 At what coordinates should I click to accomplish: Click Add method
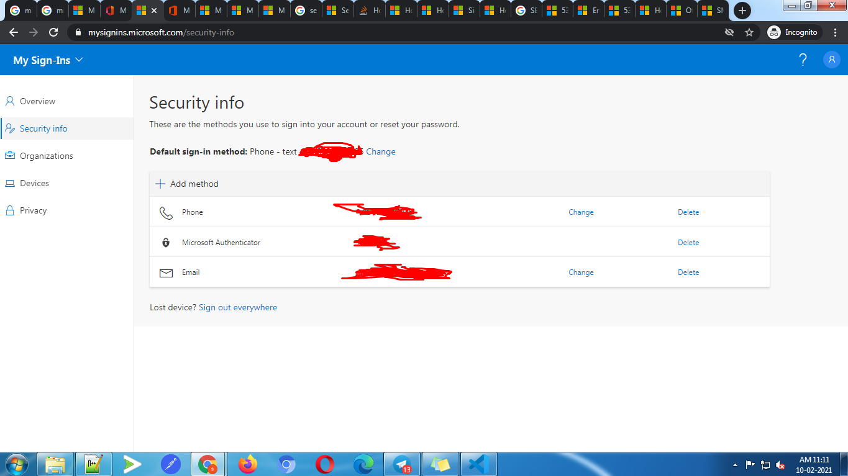187,184
